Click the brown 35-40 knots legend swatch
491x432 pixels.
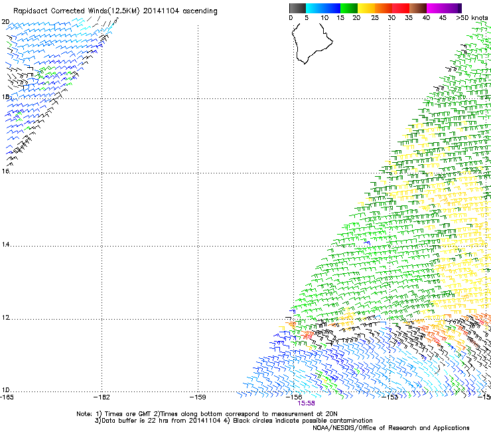tap(418, 8)
